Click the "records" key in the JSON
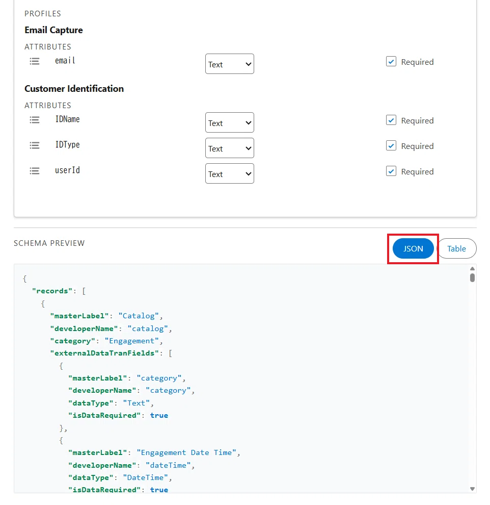490x505 pixels. pos(52,291)
